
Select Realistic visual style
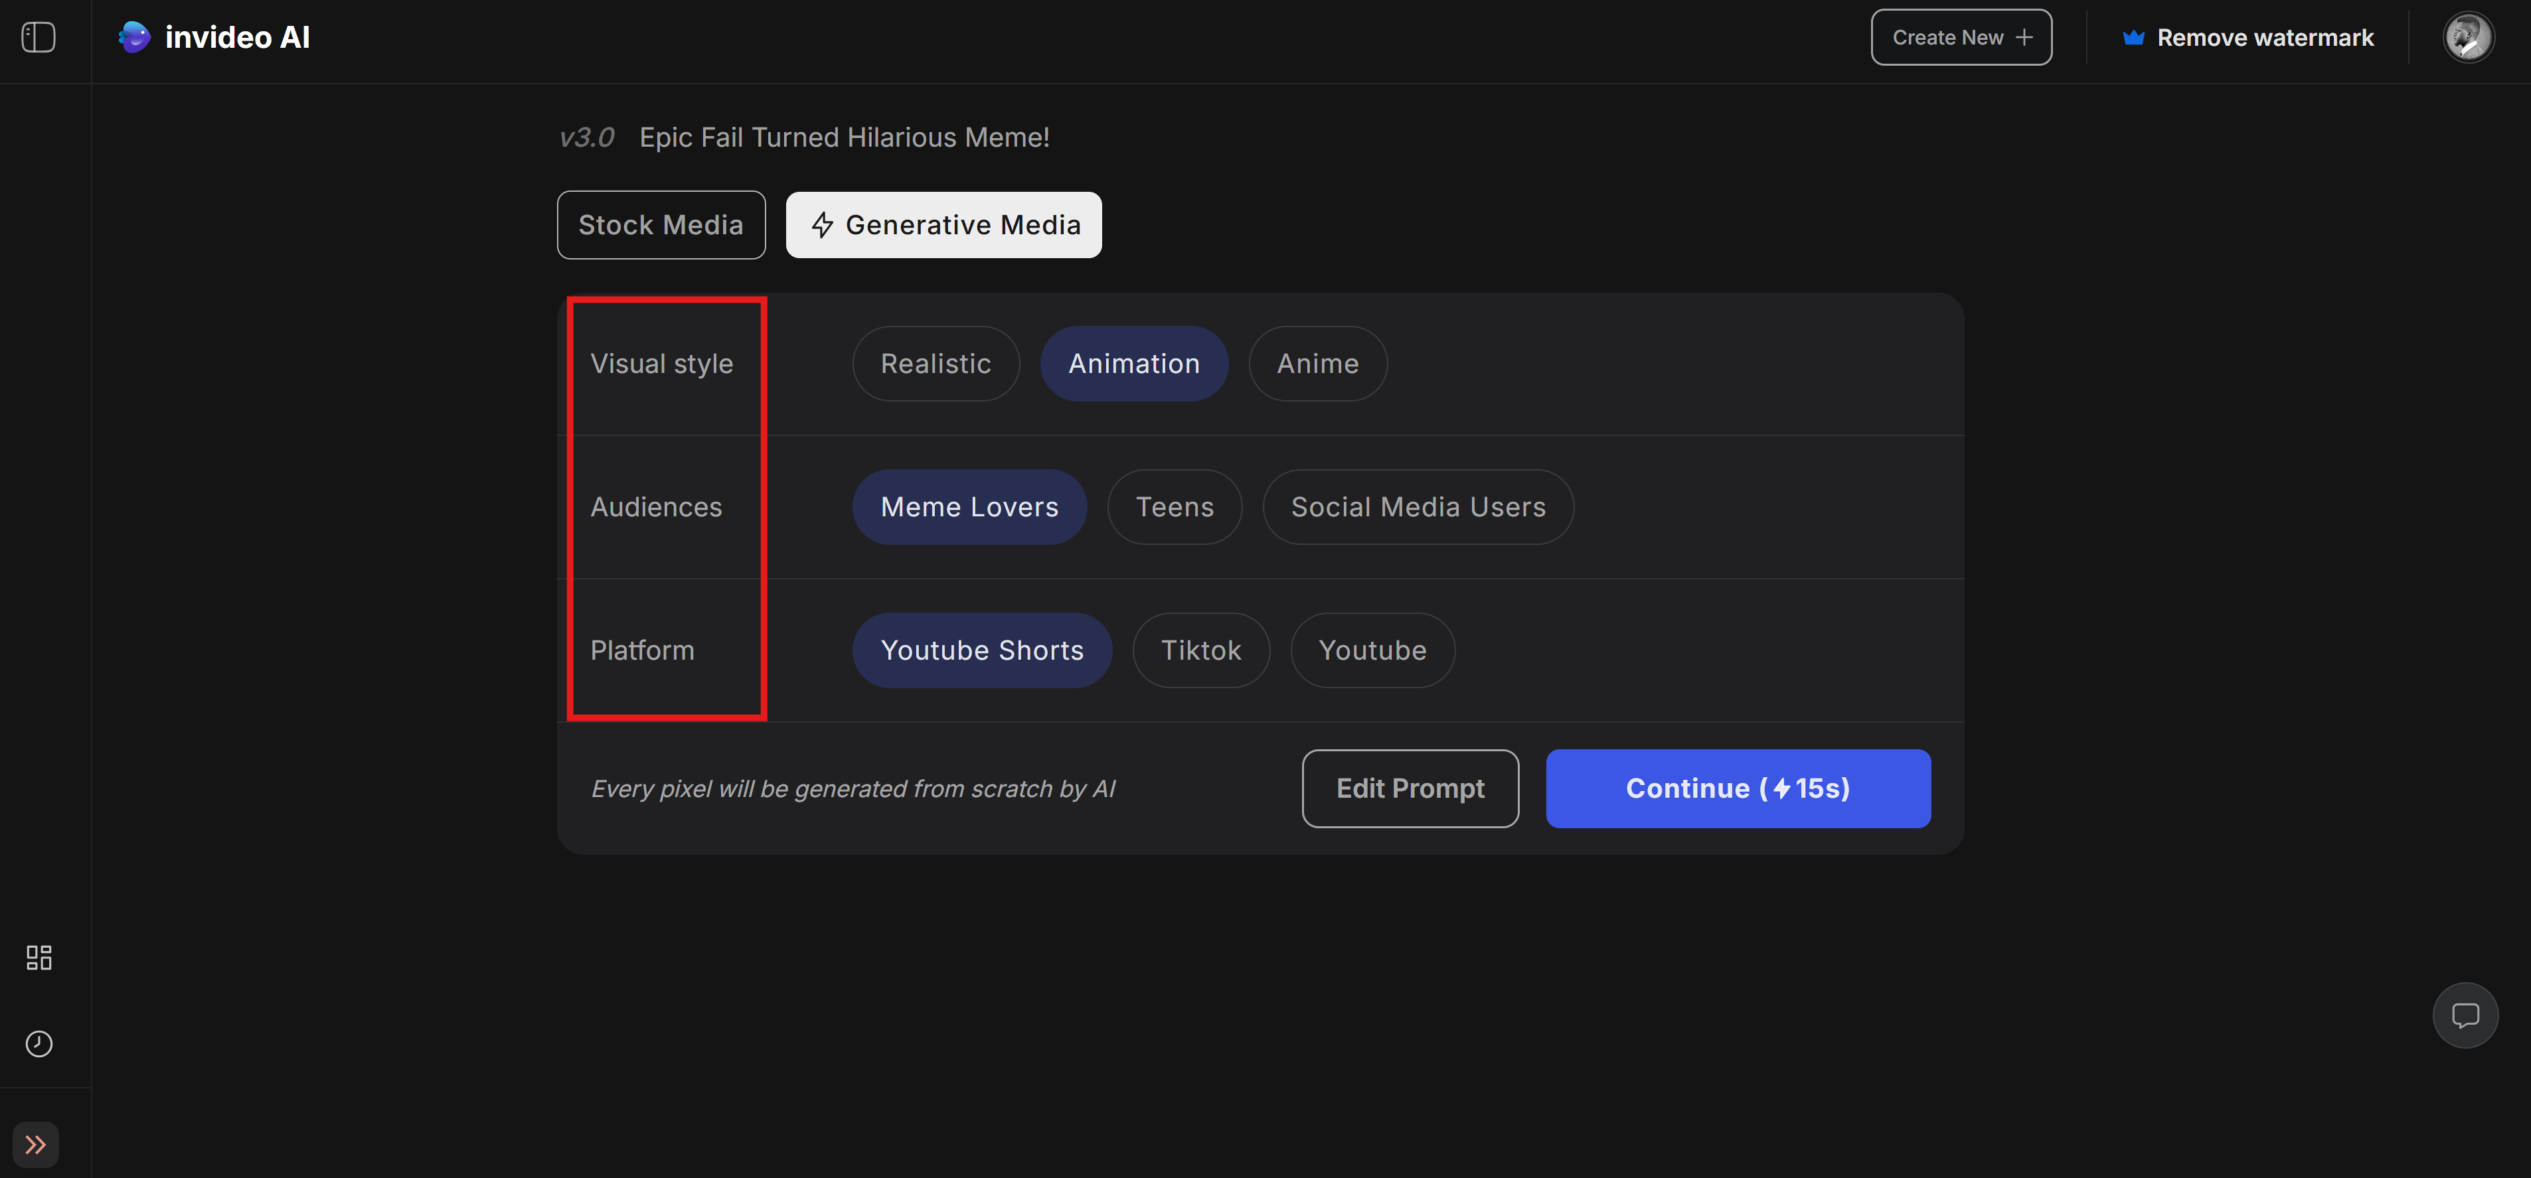[x=936, y=362]
